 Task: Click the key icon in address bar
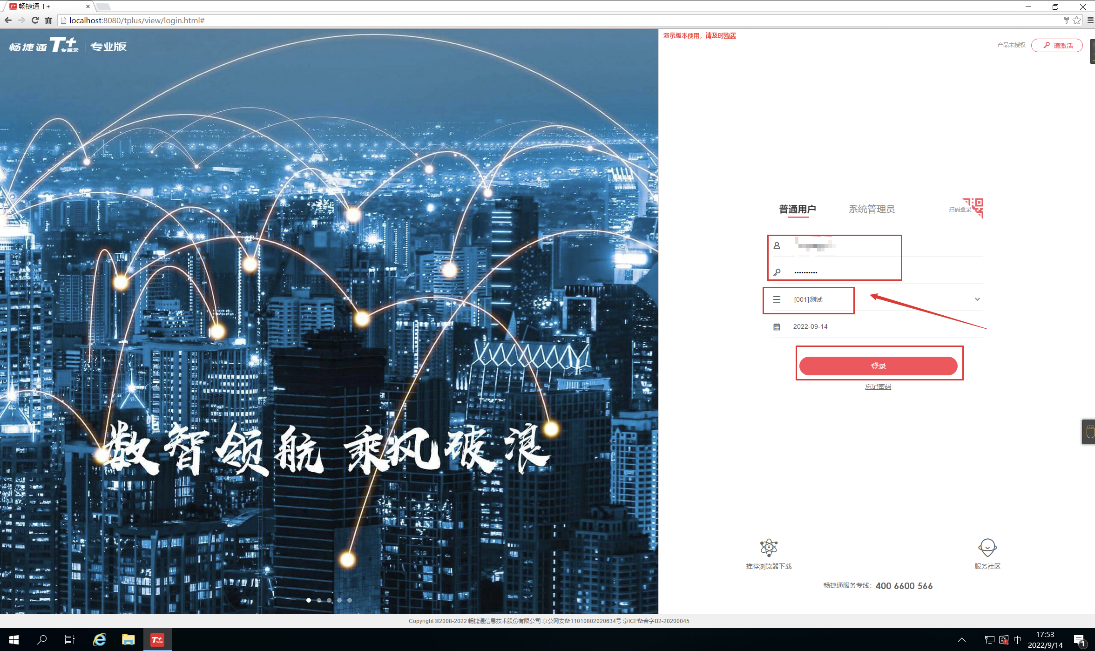pos(1066,20)
